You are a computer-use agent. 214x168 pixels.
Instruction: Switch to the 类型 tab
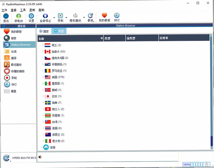59,31
